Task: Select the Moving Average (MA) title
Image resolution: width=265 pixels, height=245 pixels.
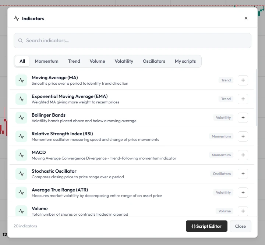Action: [x=55, y=78]
